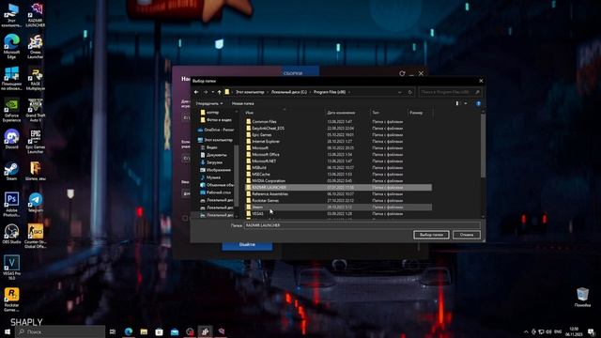This screenshot has height=338, width=601.
Task: Open File Explorer from the taskbar
Action: click(144, 331)
